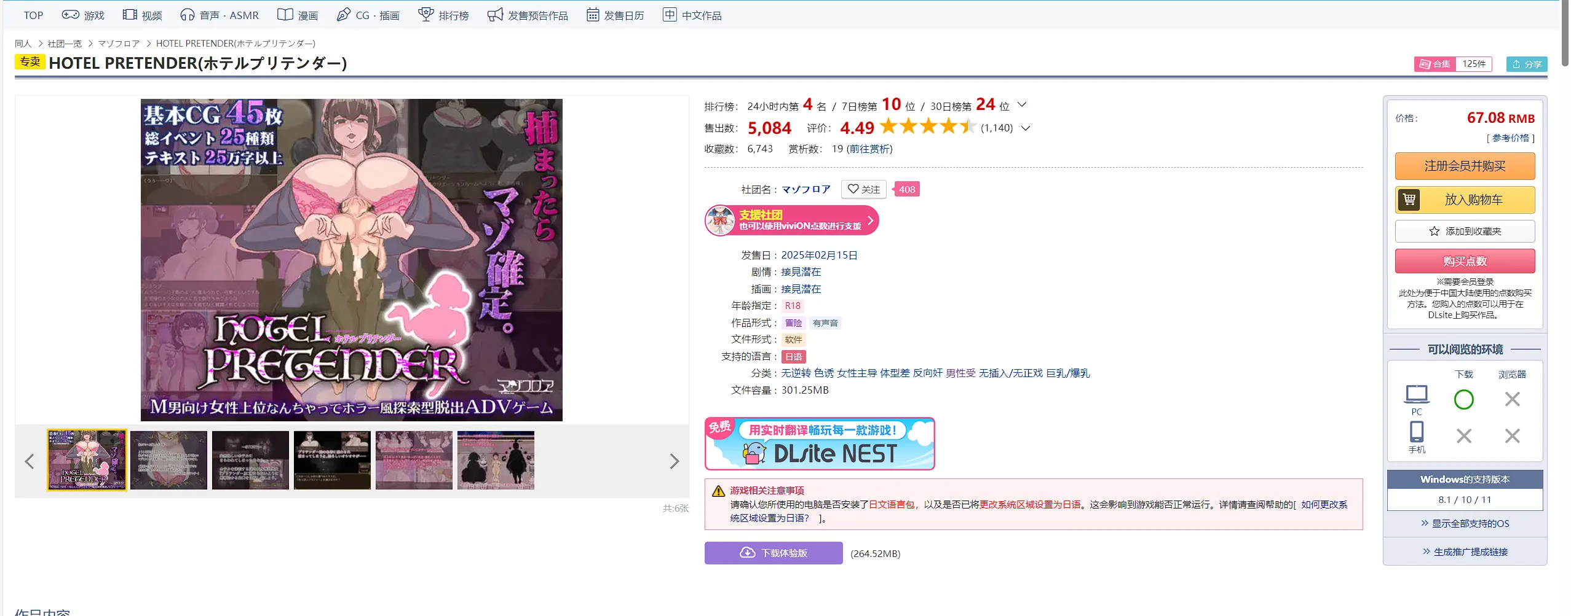Open the 游戏 games category
1571x616 pixels.
pos(83,15)
